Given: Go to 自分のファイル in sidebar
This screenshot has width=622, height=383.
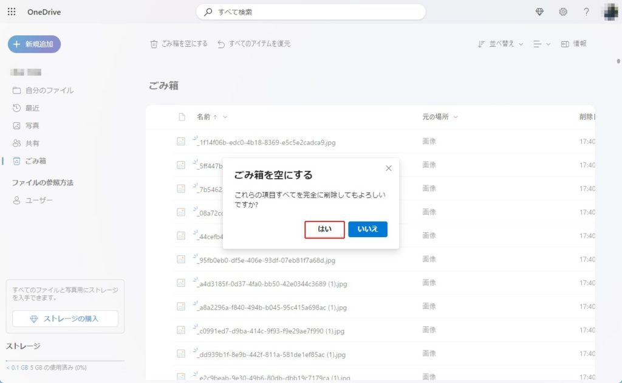Looking at the screenshot, I should point(49,91).
